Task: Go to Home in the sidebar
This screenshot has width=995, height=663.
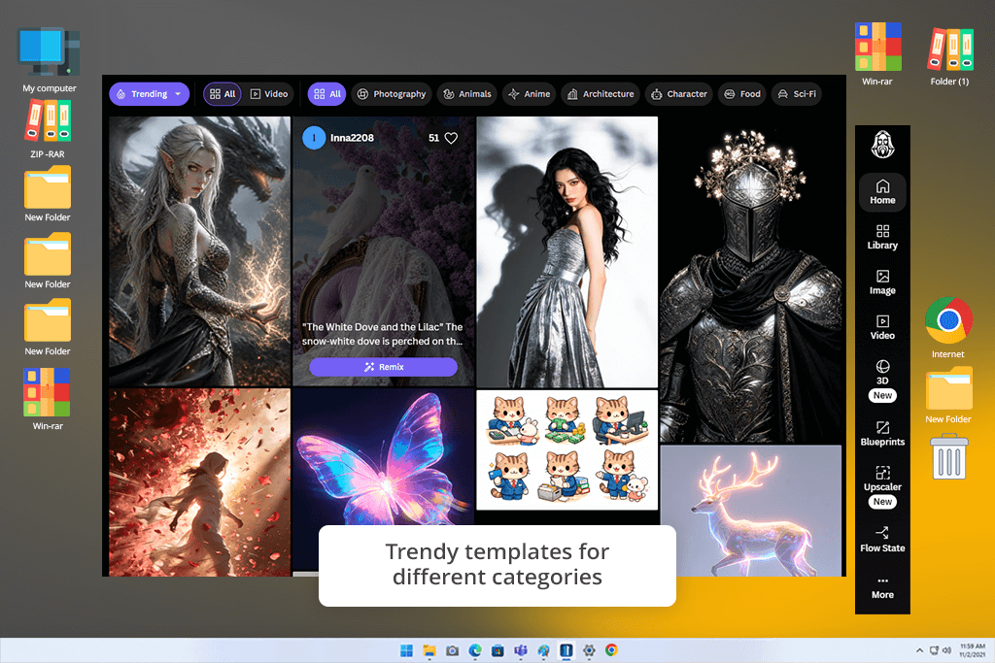Action: 882,191
